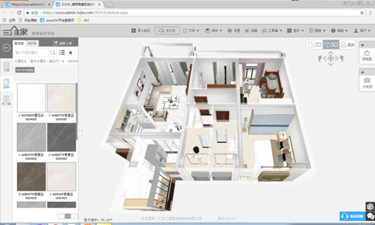The image size is (375, 225).
Task: Open favorites with the star icon
Action: pos(71,52)
